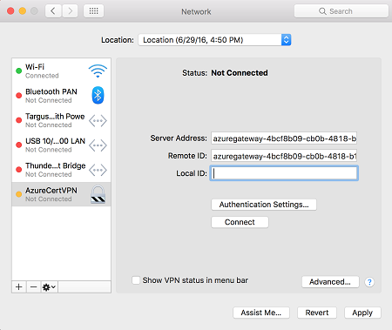
Task: Select the AzureCertVPN service
Action: click(61, 194)
